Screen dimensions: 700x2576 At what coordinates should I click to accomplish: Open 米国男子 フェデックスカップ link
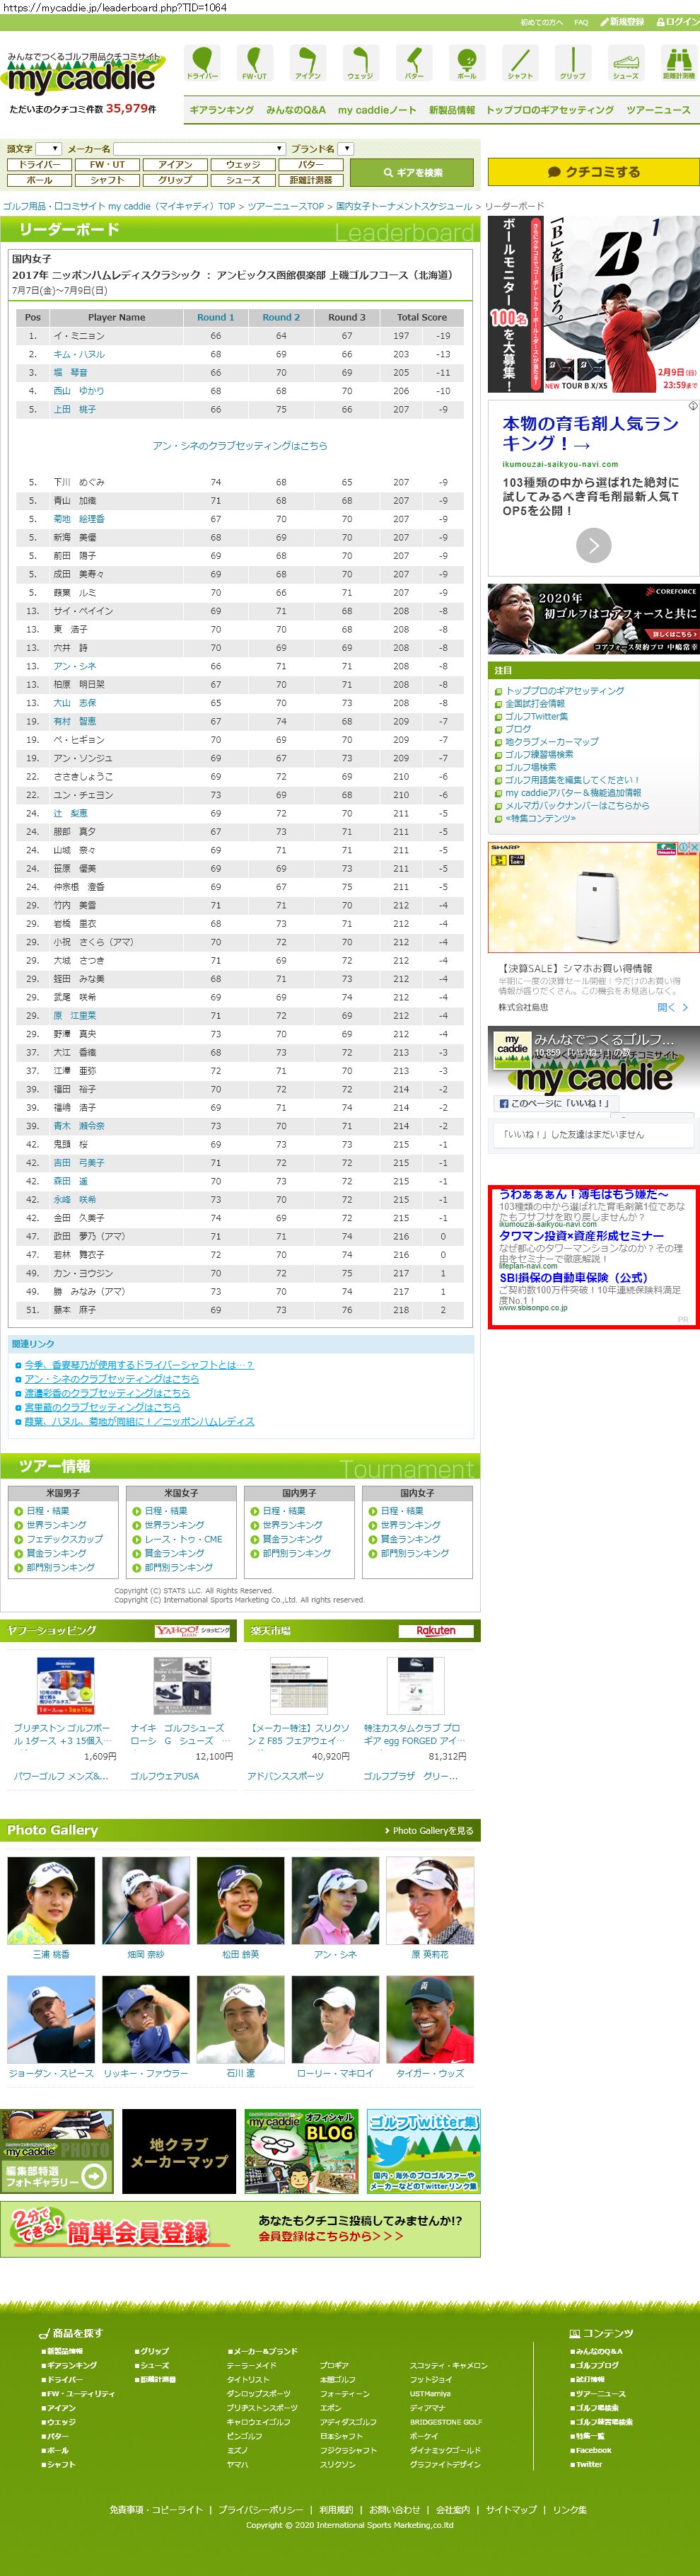click(65, 1539)
